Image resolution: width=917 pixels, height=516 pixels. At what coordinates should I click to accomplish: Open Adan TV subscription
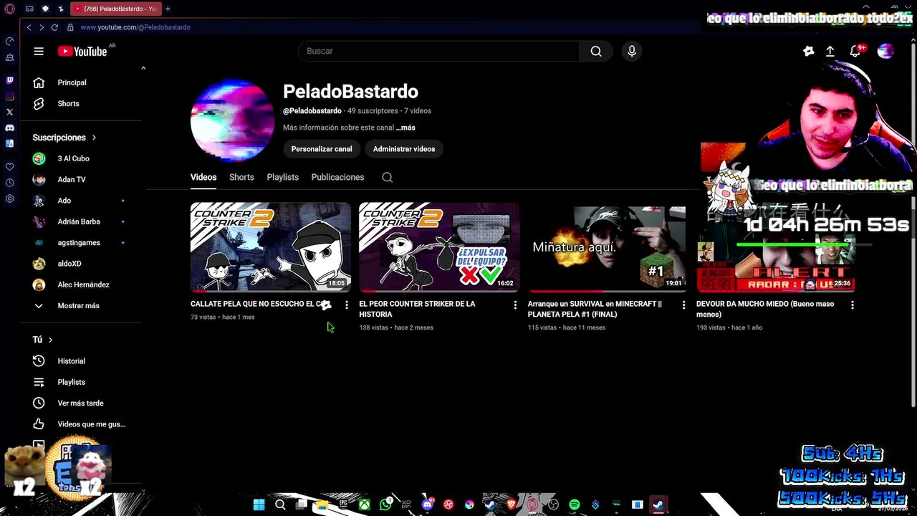click(72, 180)
